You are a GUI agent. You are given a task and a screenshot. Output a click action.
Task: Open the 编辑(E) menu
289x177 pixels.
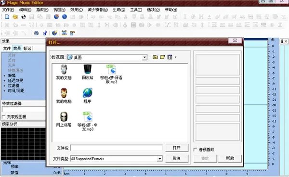tap(25, 10)
